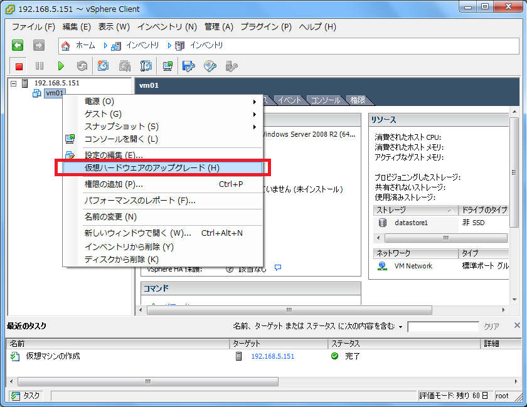Select the vm01 tree item
The image size is (527, 407).
pos(55,93)
